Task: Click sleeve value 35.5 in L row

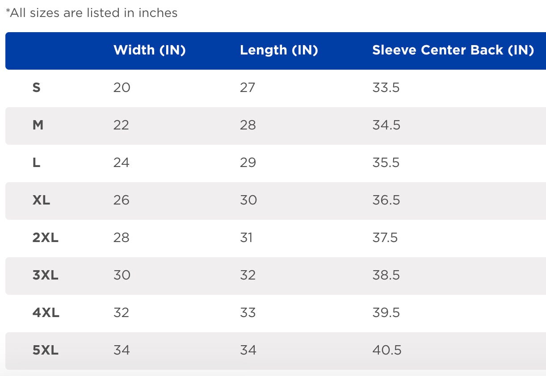Action: click(x=386, y=163)
